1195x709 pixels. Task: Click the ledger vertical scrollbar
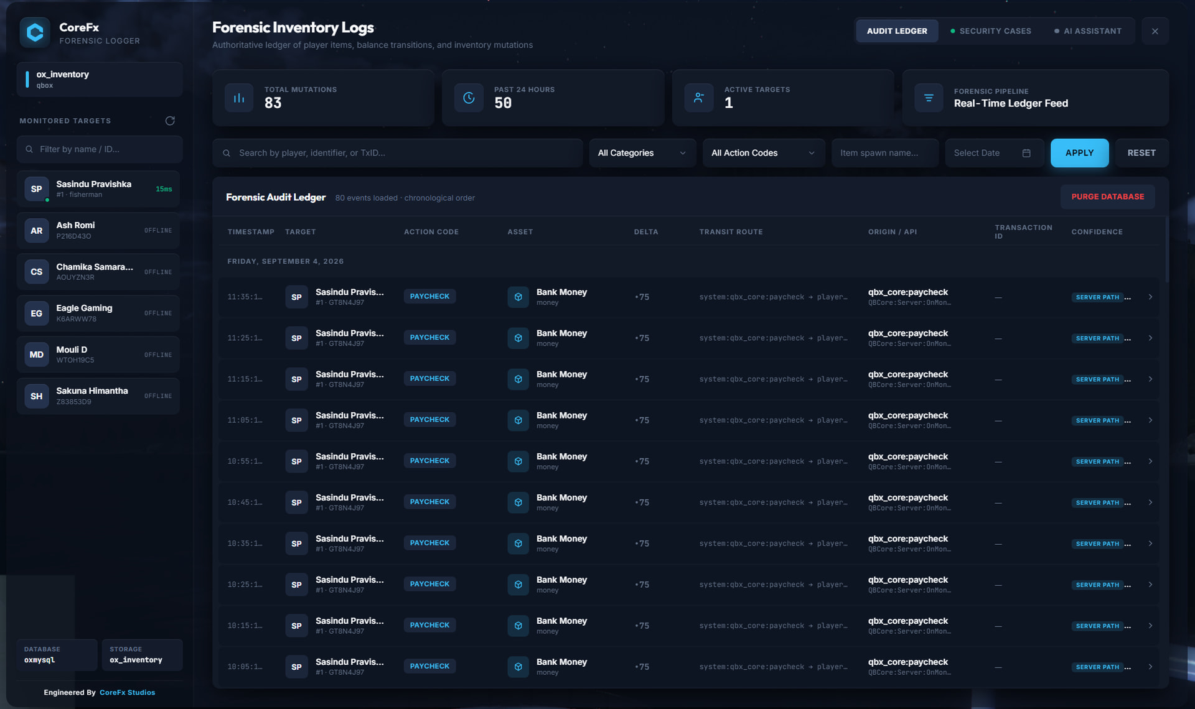point(1166,250)
